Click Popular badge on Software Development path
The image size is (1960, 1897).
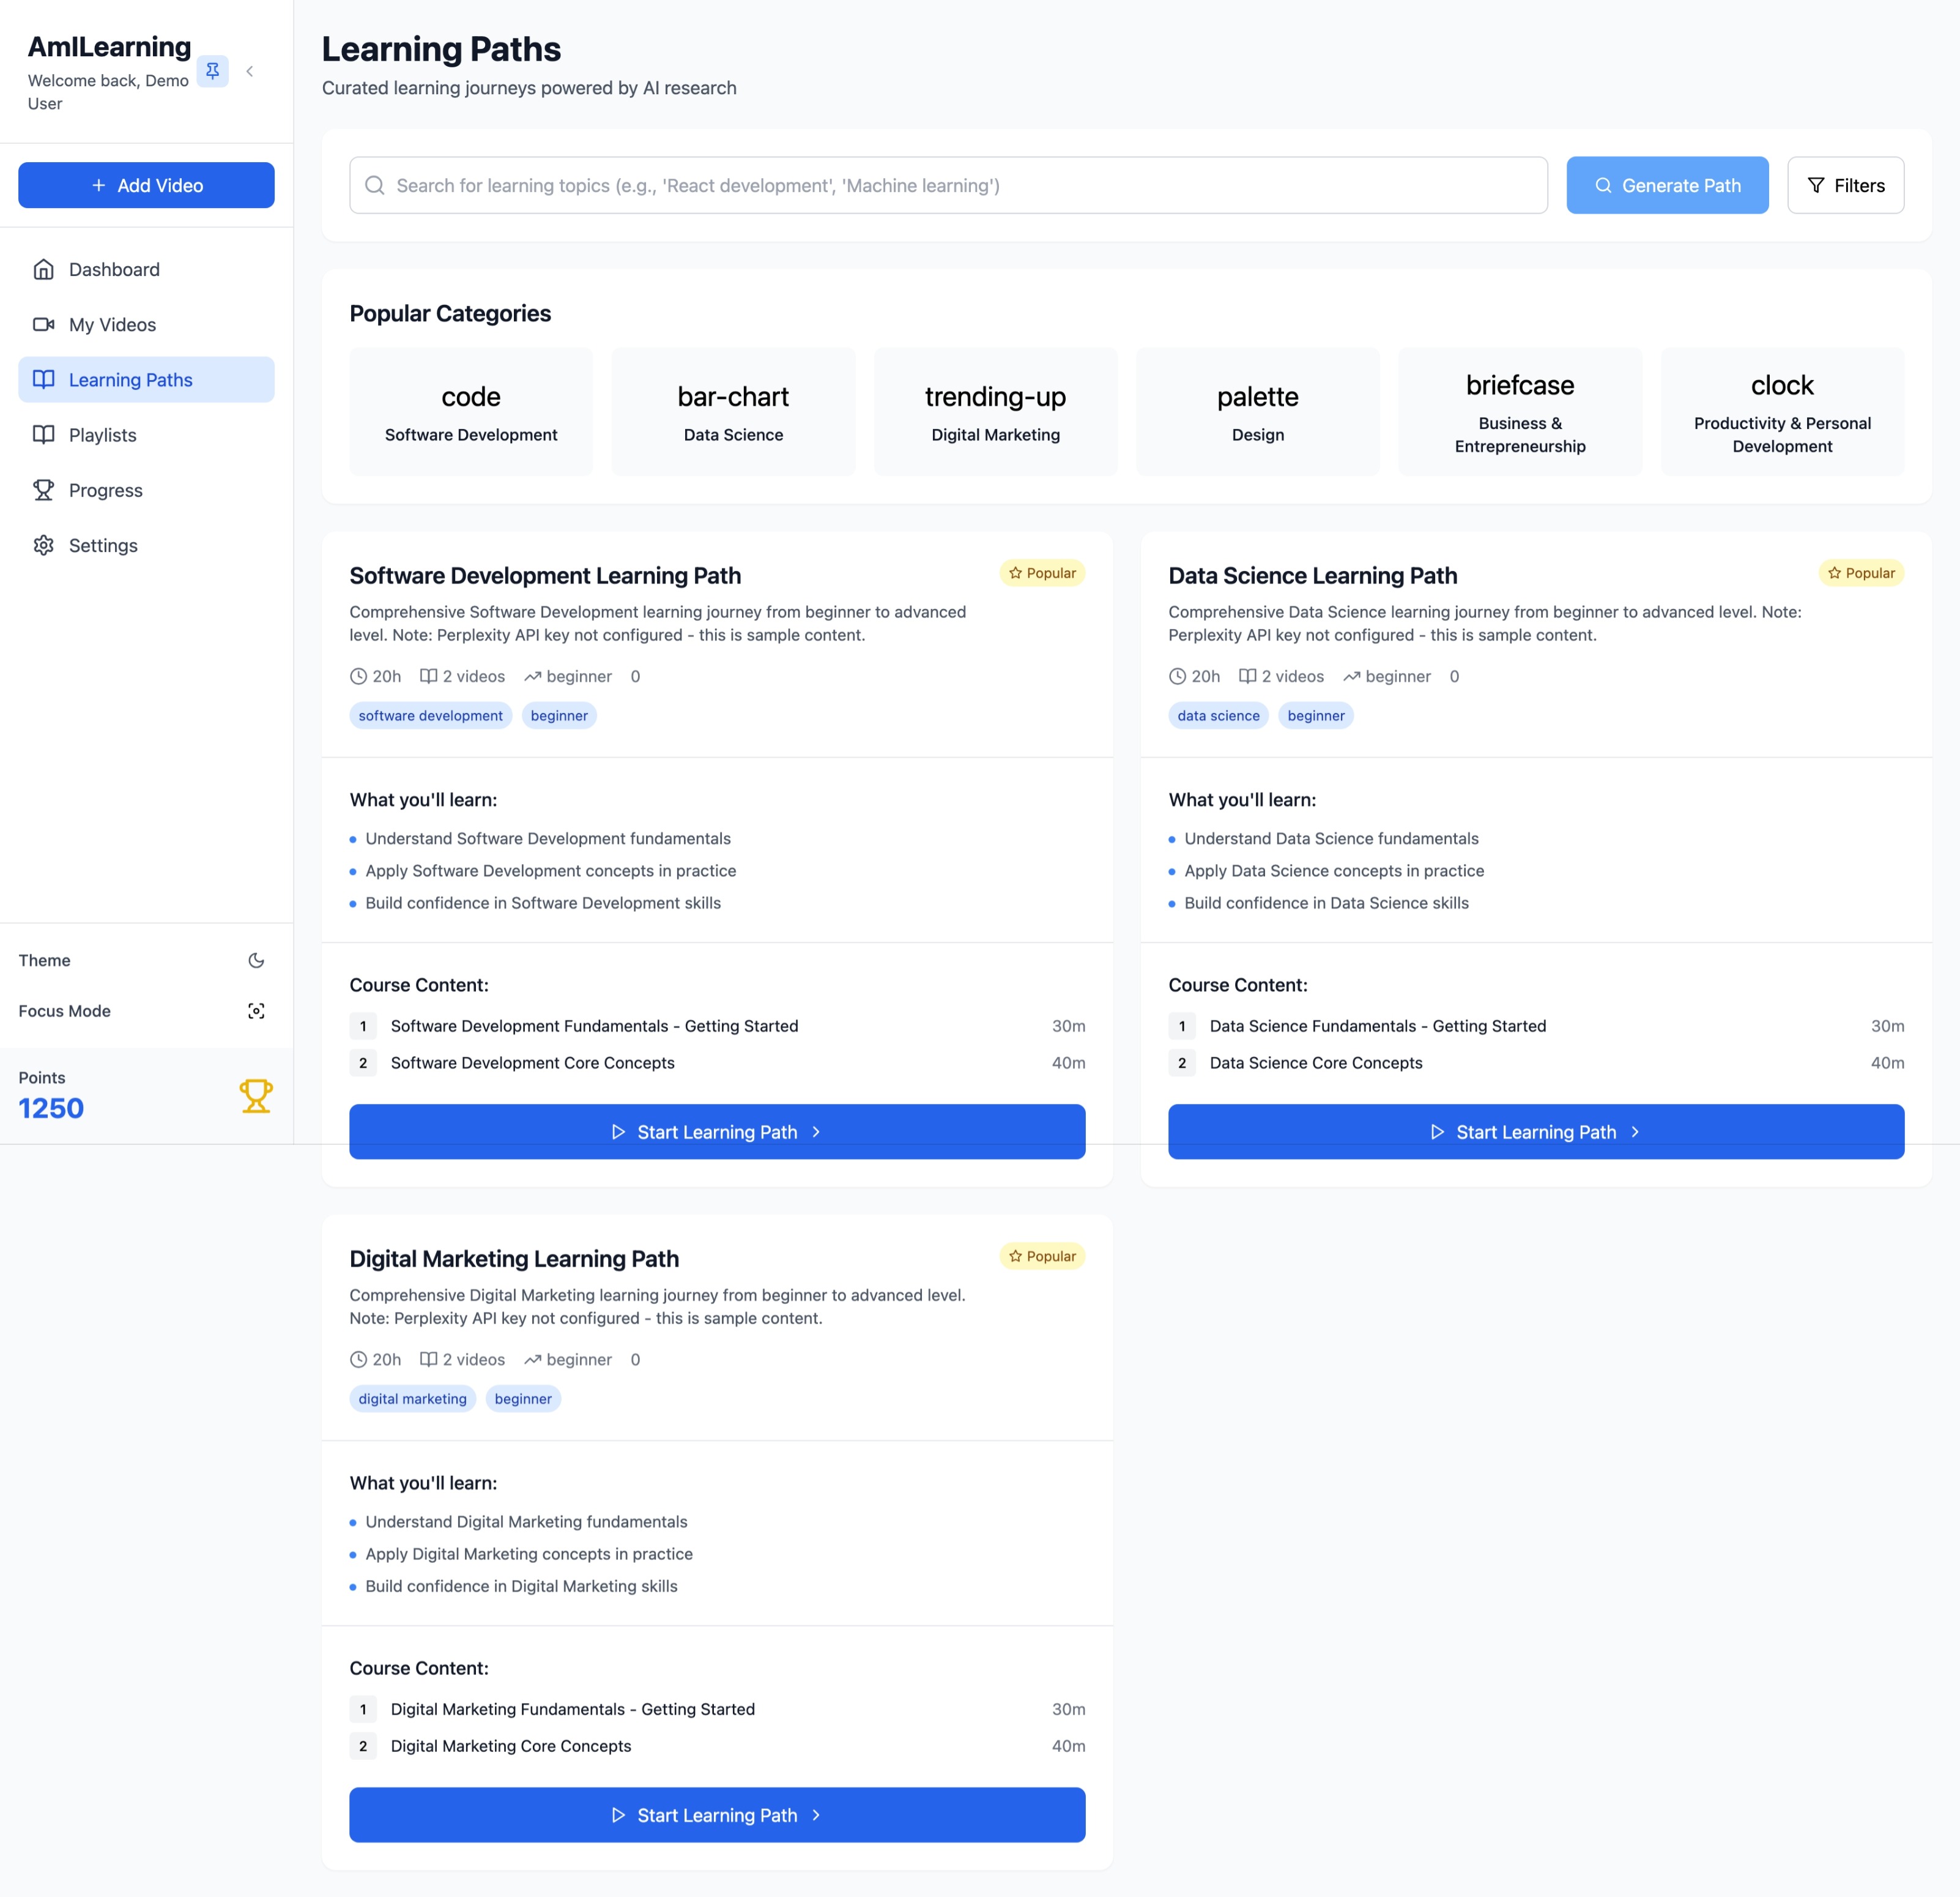click(x=1042, y=573)
